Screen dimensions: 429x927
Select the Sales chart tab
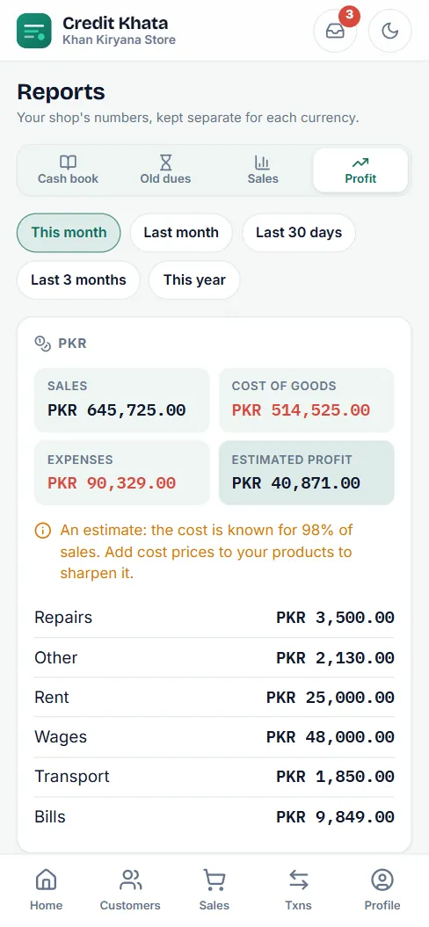263,170
